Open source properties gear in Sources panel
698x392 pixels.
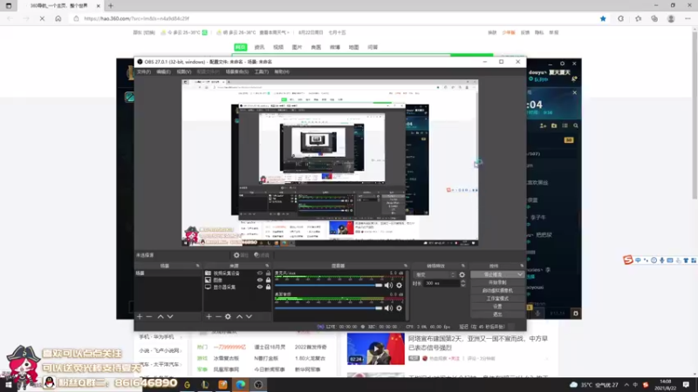[x=228, y=316]
